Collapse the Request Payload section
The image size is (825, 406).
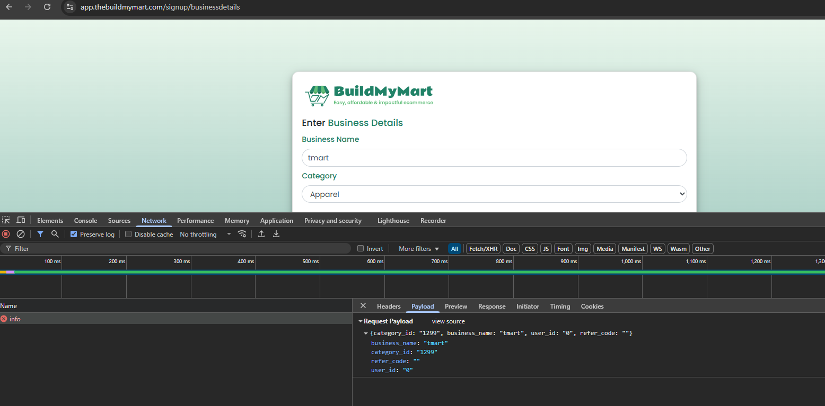point(361,321)
